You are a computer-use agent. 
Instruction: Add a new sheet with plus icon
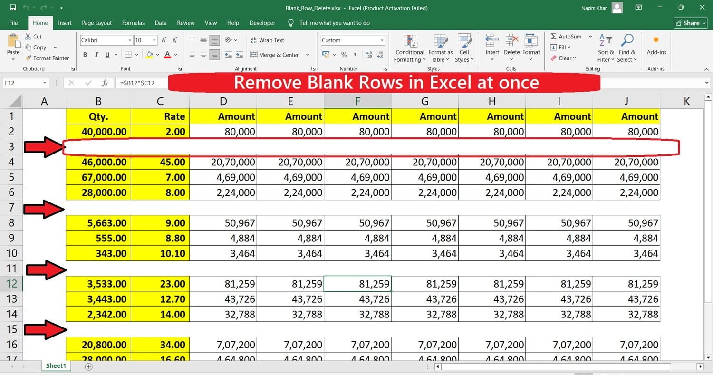pos(88,366)
